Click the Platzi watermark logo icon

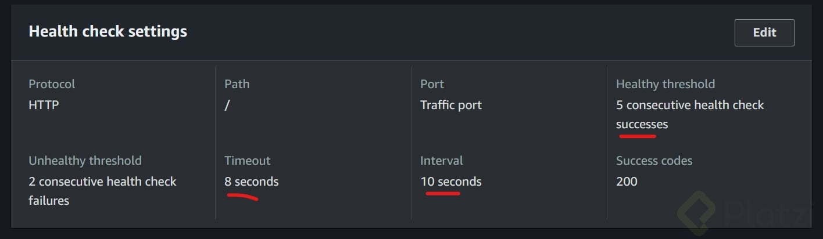tap(697, 212)
